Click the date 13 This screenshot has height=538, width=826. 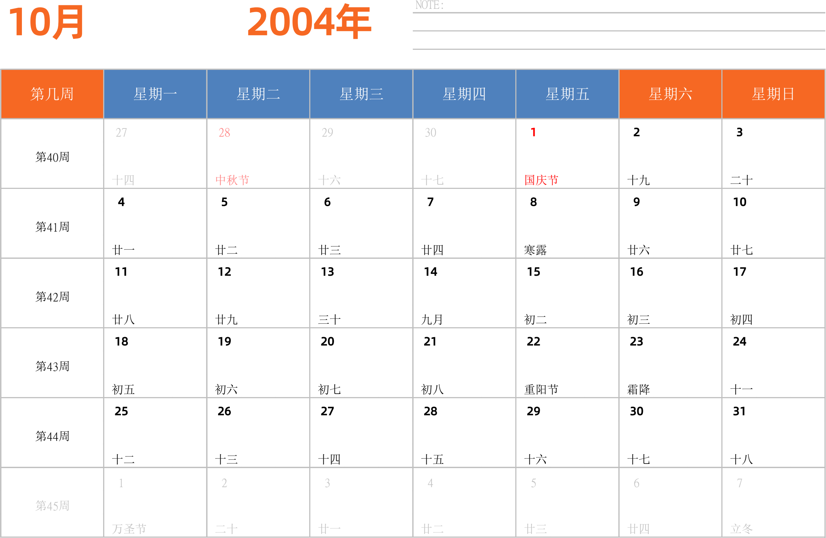[x=327, y=272]
